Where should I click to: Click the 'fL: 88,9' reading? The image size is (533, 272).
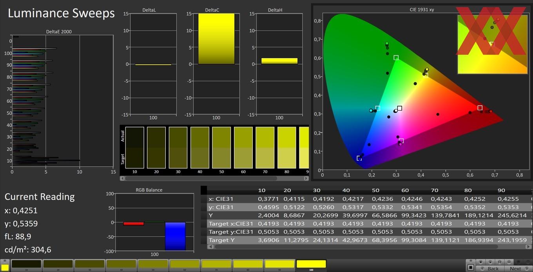click(18, 236)
